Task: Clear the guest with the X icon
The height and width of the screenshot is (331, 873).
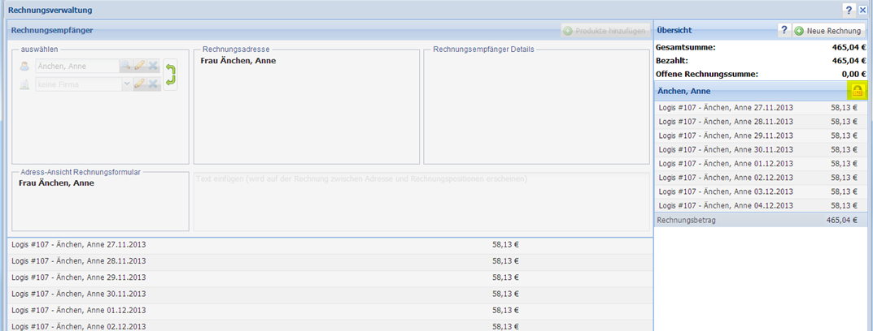Action: tap(152, 66)
